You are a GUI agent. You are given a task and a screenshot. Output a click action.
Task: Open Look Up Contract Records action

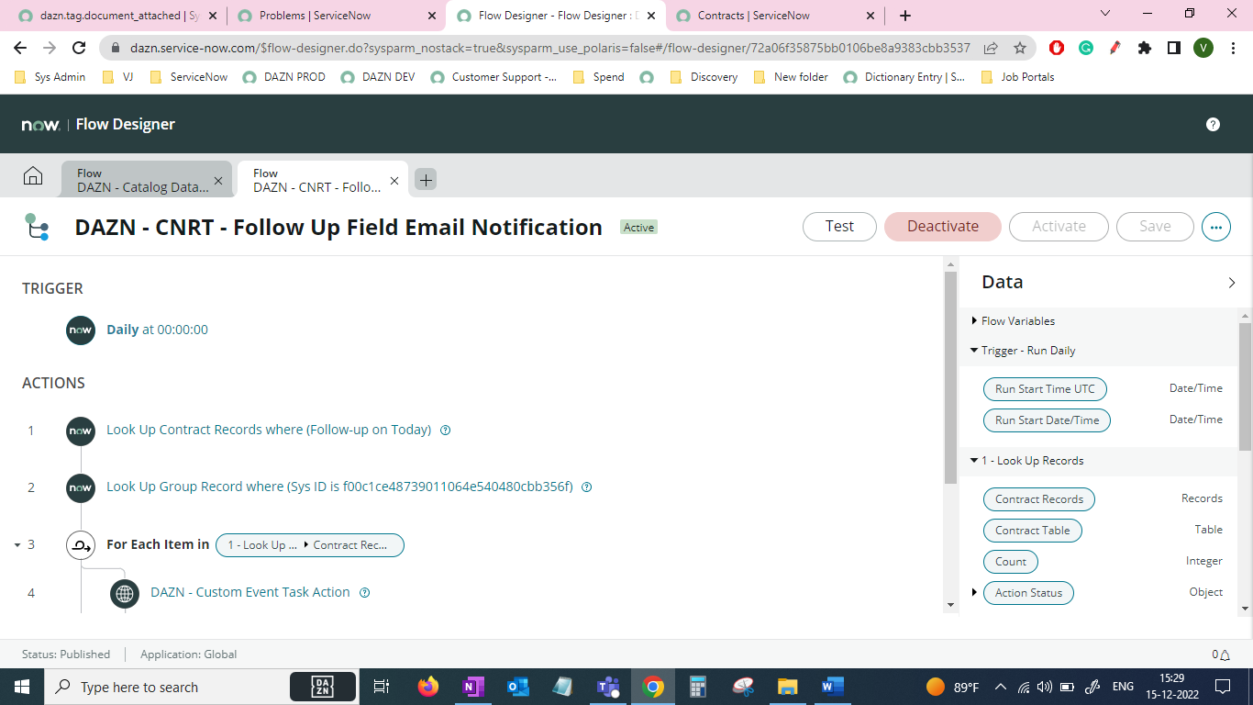coord(269,431)
